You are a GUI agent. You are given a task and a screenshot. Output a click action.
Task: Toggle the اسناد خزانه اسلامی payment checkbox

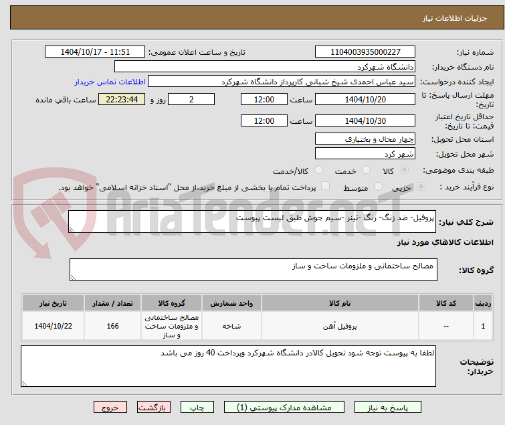pos(326,186)
